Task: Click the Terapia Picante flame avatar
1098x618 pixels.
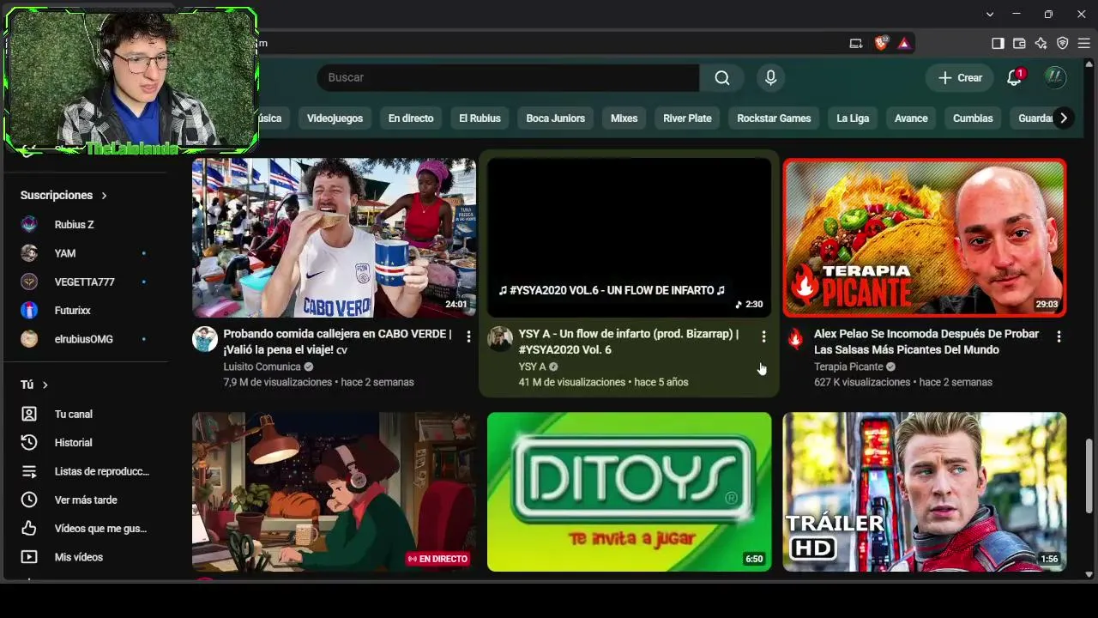Action: pos(795,339)
